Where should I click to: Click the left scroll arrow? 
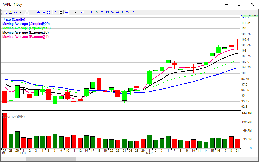point(3,159)
